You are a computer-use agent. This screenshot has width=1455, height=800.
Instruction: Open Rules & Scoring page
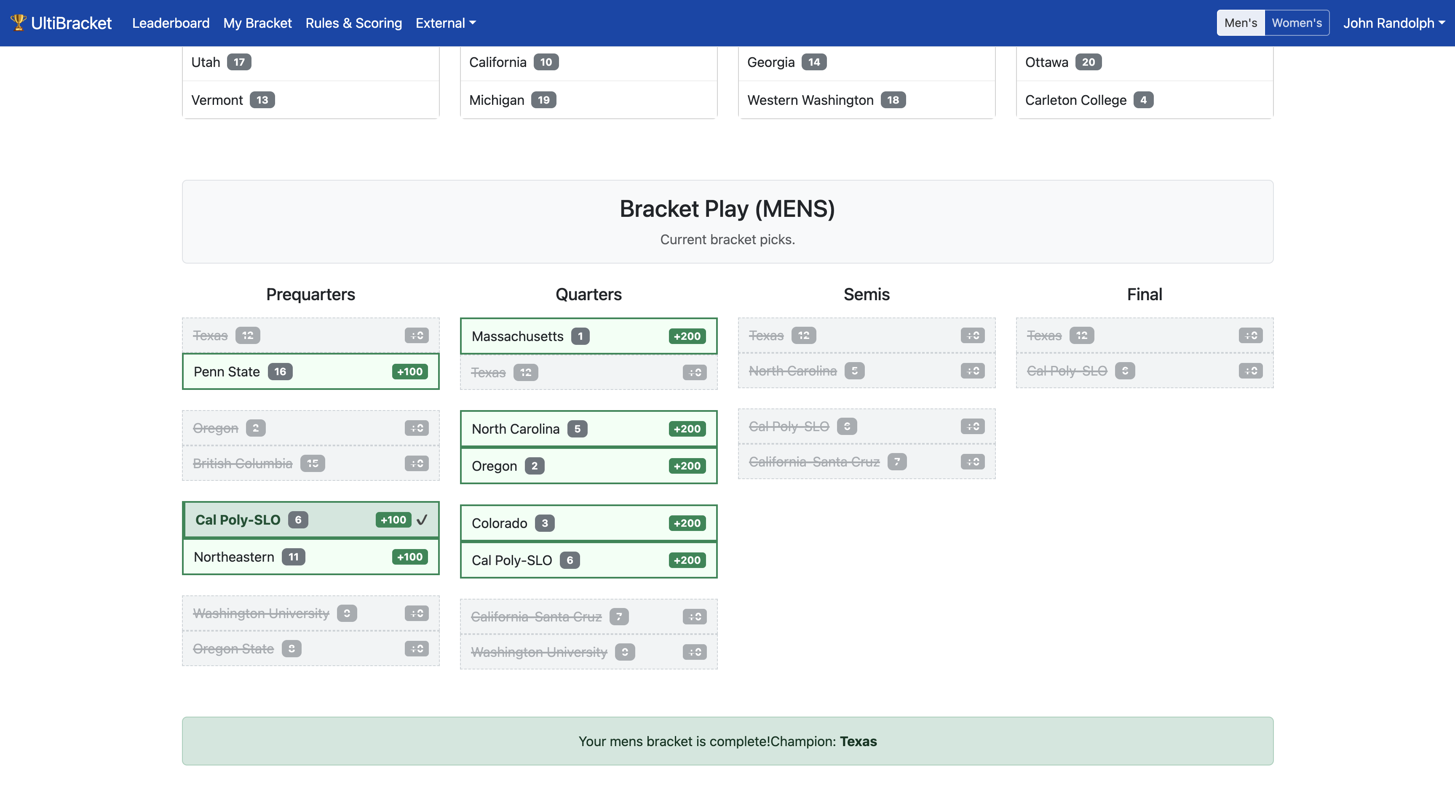(353, 23)
